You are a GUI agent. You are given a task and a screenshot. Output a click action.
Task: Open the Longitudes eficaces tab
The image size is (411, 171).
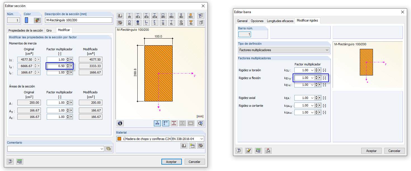click(x=280, y=21)
